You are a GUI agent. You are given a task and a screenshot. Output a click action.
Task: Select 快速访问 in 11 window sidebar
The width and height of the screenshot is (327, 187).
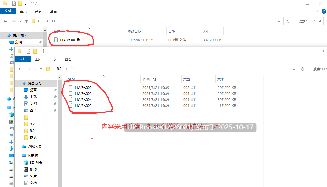(x=34, y=83)
